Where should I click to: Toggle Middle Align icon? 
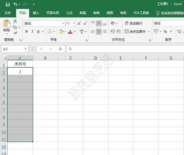click(x=99, y=23)
